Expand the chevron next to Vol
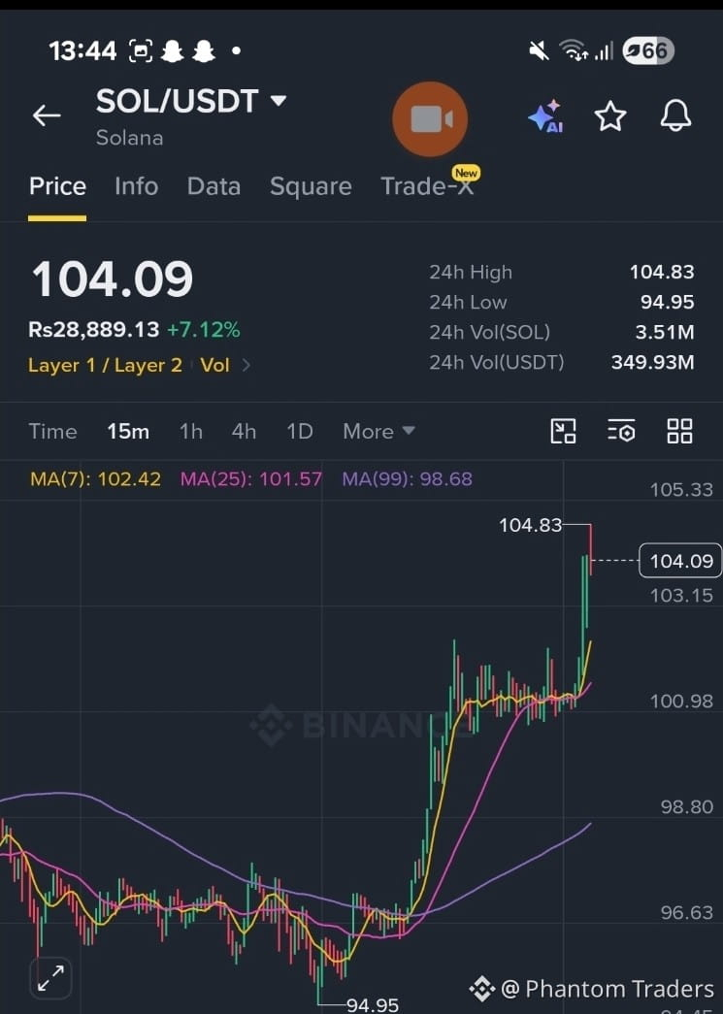This screenshot has width=723, height=1014. (x=246, y=366)
